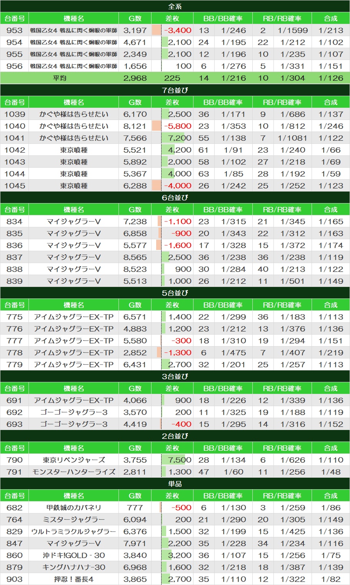The width and height of the screenshot is (350, 585).
Task: Click RB/RB確率 header in the 単品 section
Action: (282, 496)
